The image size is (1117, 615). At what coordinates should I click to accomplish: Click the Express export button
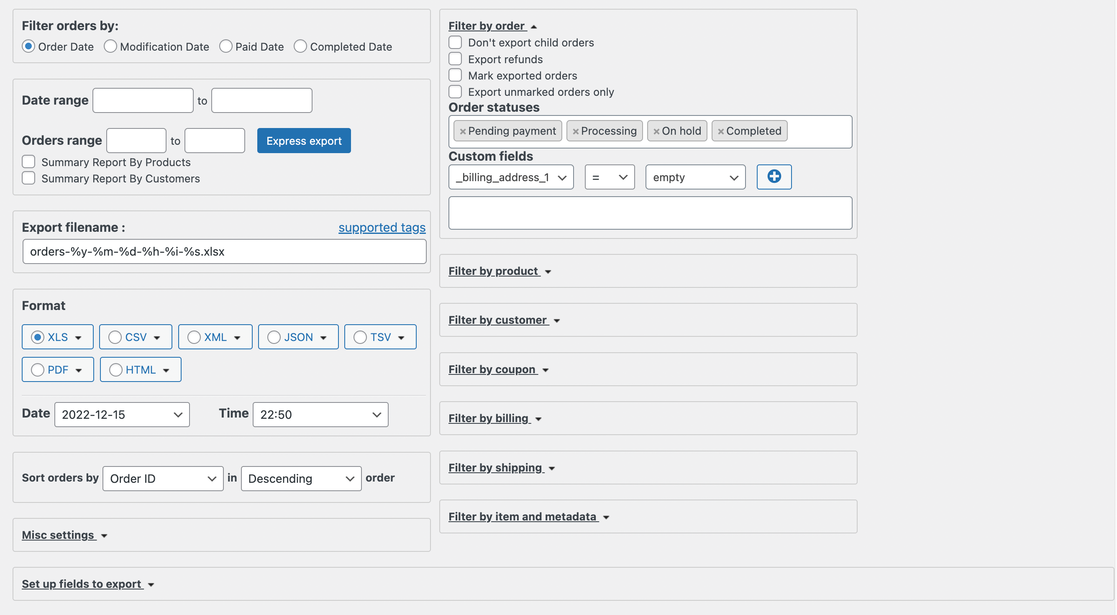304,141
